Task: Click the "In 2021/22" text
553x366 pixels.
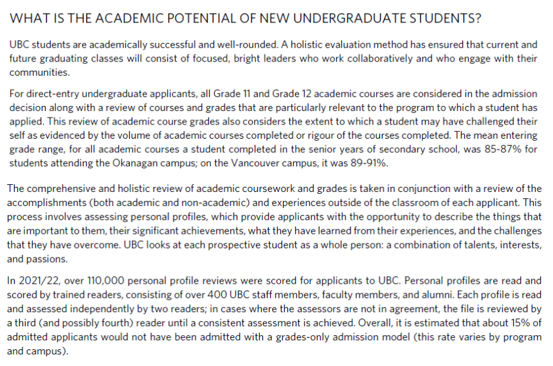Action: coord(33,281)
